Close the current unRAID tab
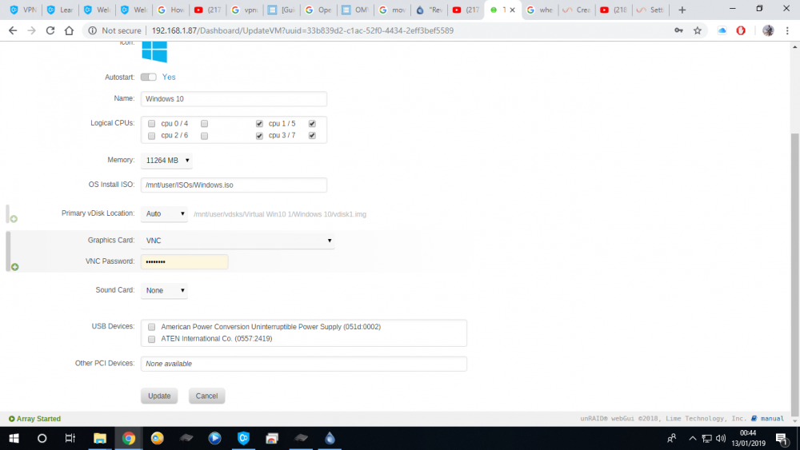Screen dimensions: 800x450 (x=512, y=10)
